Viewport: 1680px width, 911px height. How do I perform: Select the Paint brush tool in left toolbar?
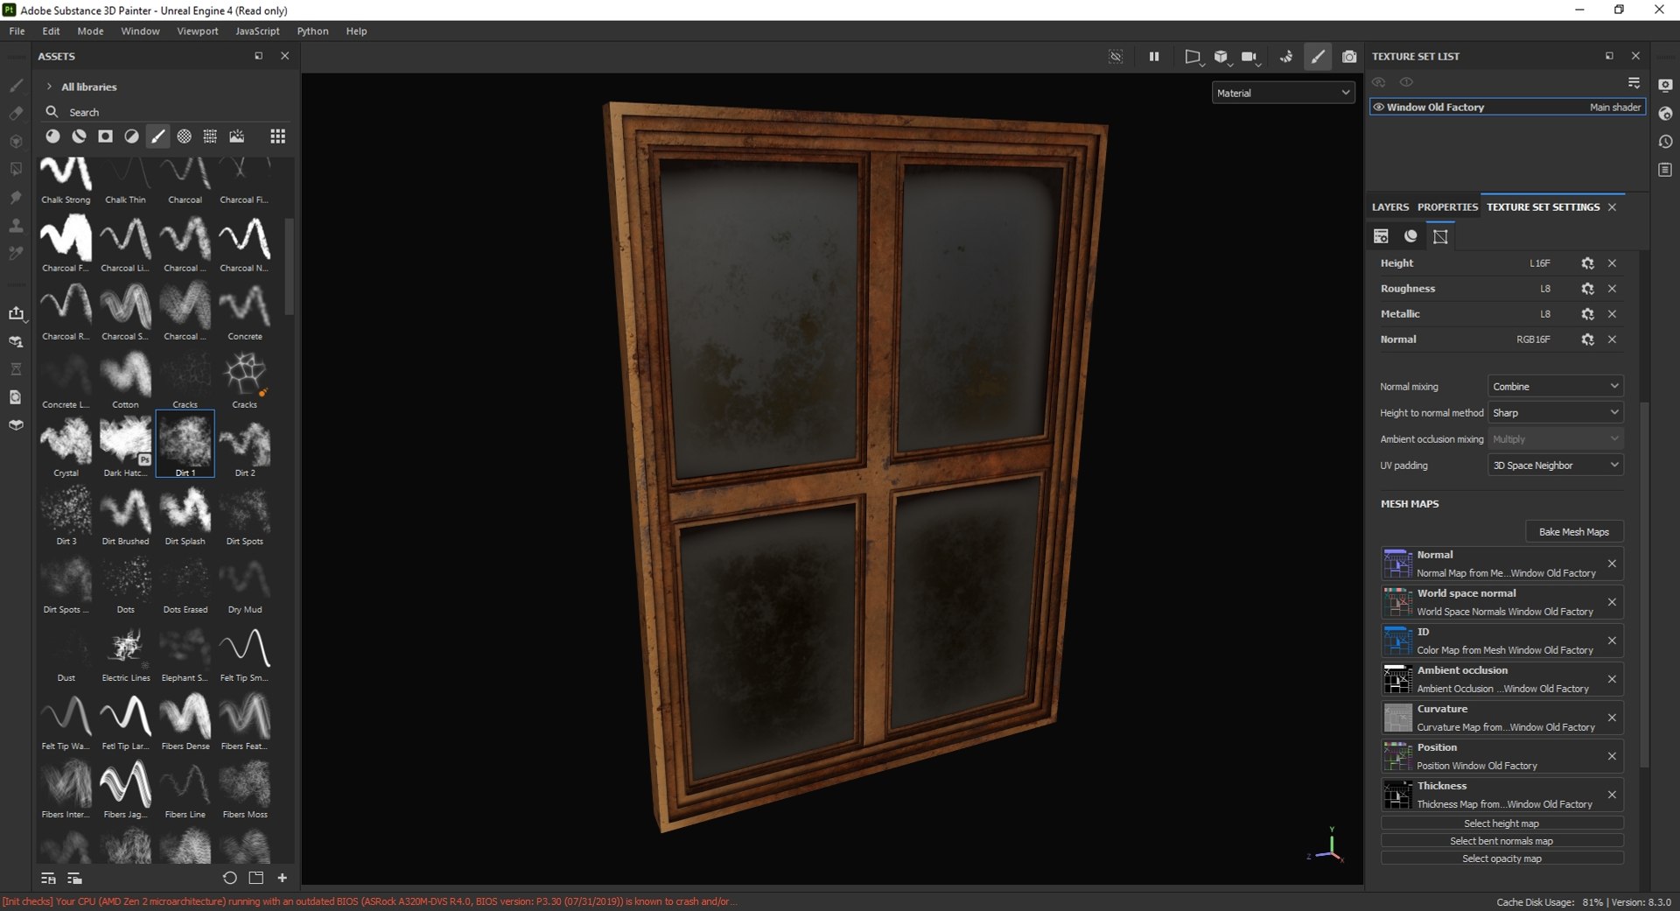pos(16,86)
